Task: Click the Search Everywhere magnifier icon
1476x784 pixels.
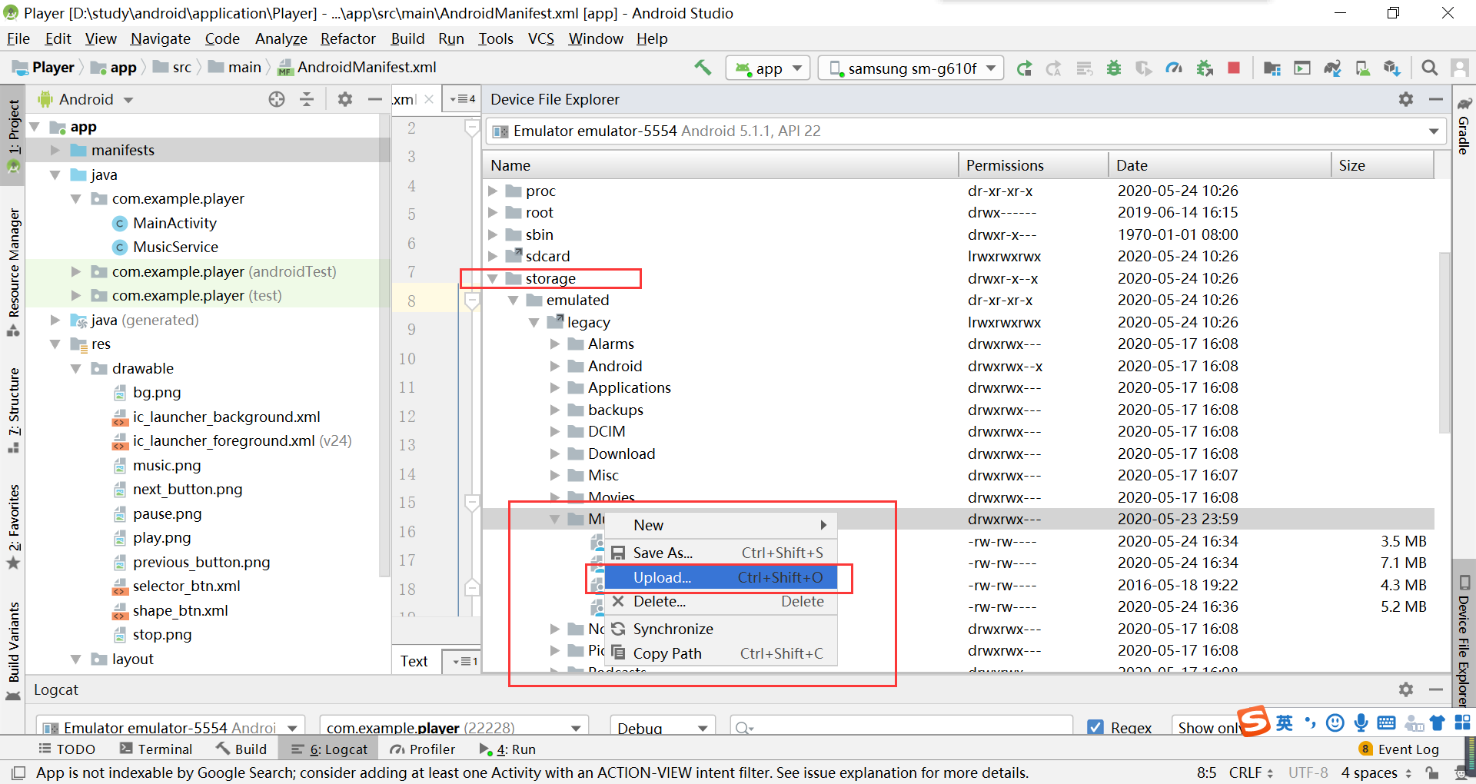Action: pos(1430,68)
